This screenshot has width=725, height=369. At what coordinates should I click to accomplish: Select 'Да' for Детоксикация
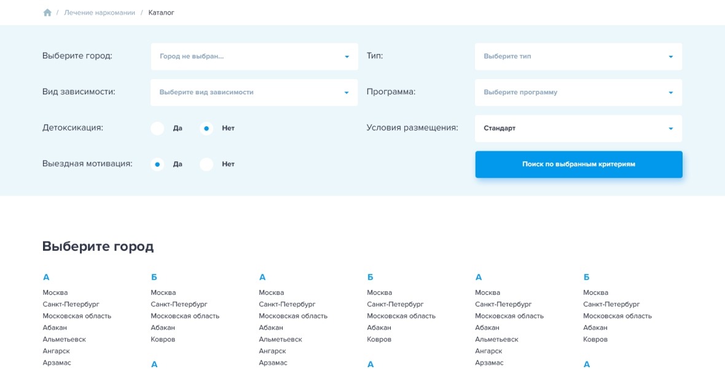coord(158,129)
